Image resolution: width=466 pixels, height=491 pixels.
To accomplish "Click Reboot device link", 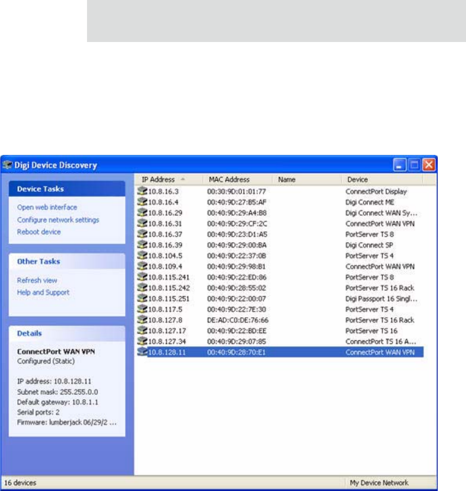I will [39, 232].
